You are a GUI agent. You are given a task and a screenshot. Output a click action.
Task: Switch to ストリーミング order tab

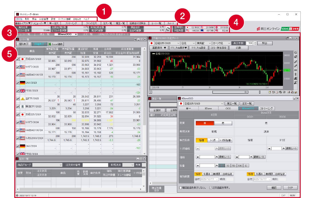tap(266, 108)
